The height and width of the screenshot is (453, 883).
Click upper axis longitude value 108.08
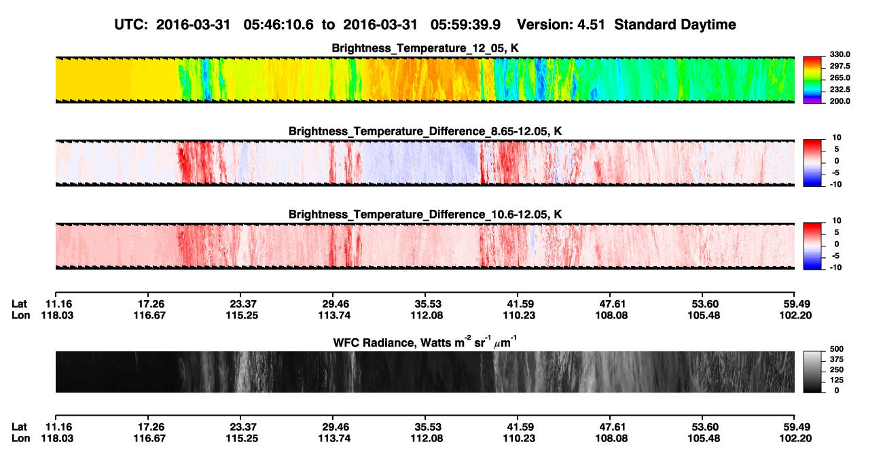(610, 316)
